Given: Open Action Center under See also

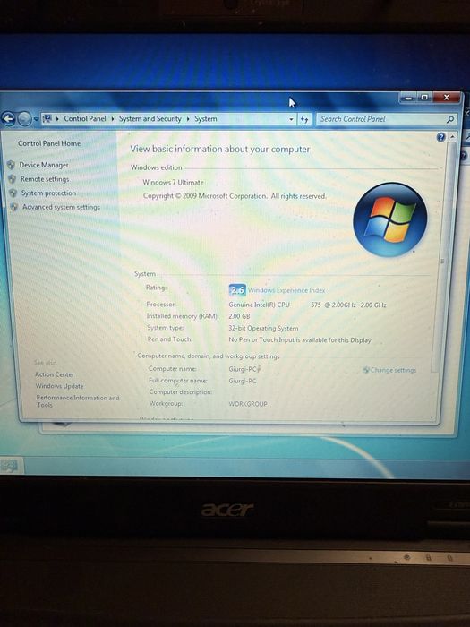Looking at the screenshot, I should click(55, 374).
